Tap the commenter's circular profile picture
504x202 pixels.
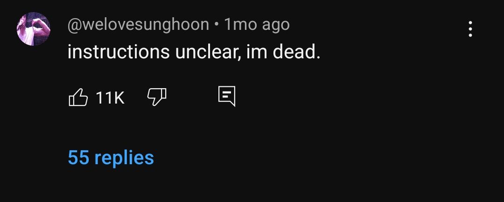34,29
